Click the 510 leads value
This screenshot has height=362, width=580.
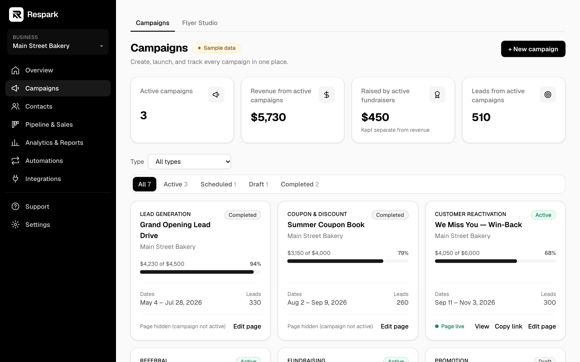481,117
